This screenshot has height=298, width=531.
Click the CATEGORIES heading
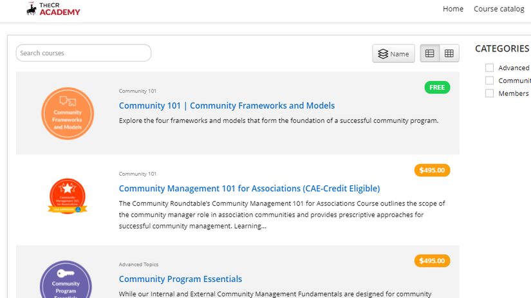click(x=502, y=49)
